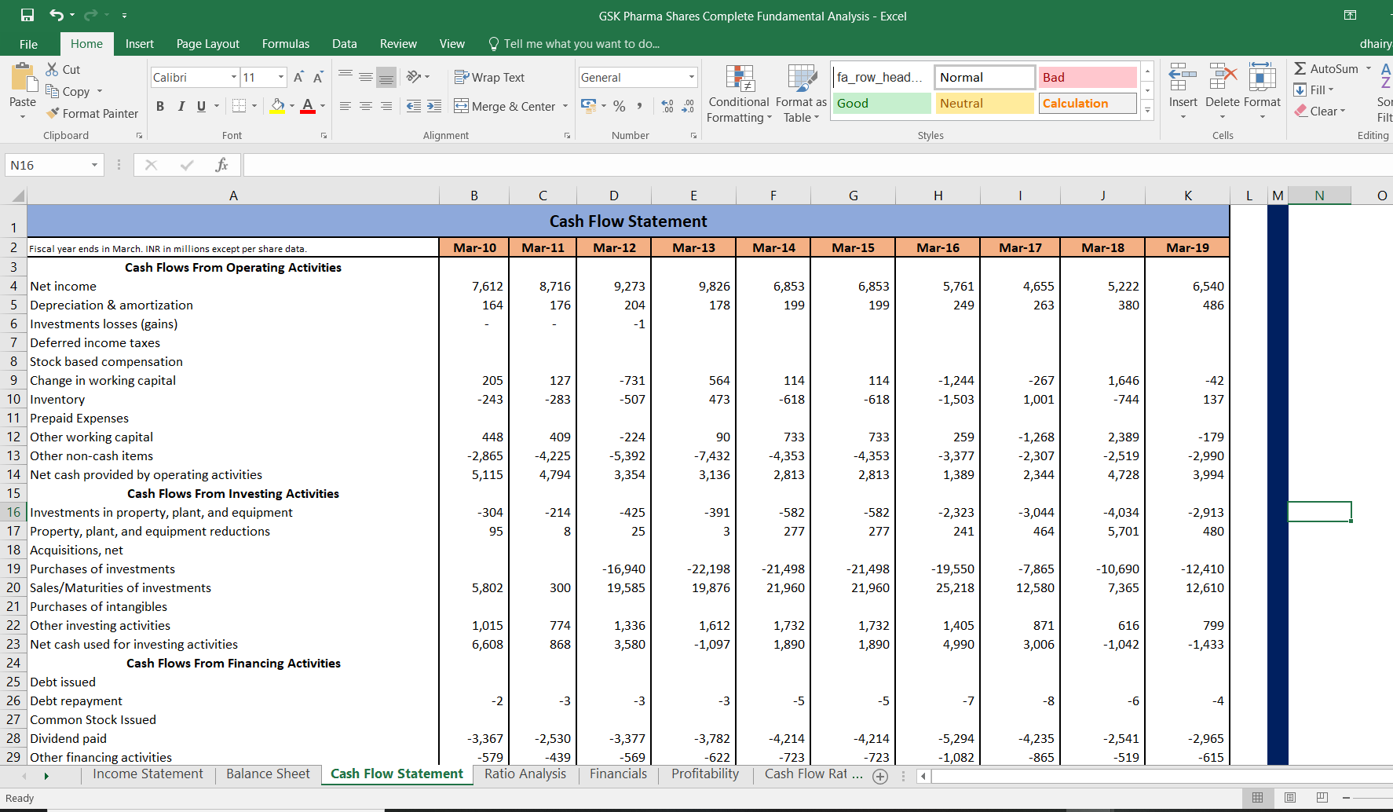This screenshot has height=812, width=1393.
Task: Open the borders dropdown arrow
Action: pos(254,106)
